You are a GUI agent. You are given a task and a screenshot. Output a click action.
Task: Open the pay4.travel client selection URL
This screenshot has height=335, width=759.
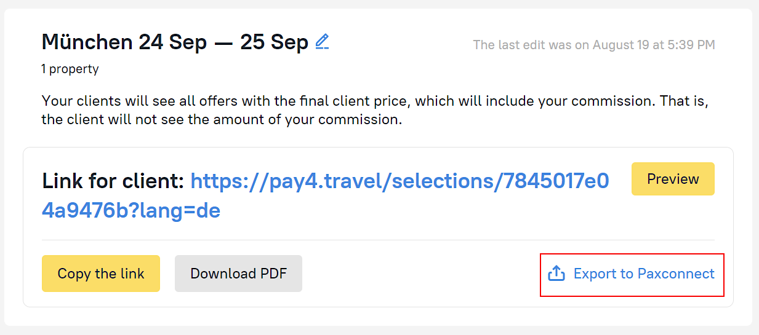coord(400,181)
